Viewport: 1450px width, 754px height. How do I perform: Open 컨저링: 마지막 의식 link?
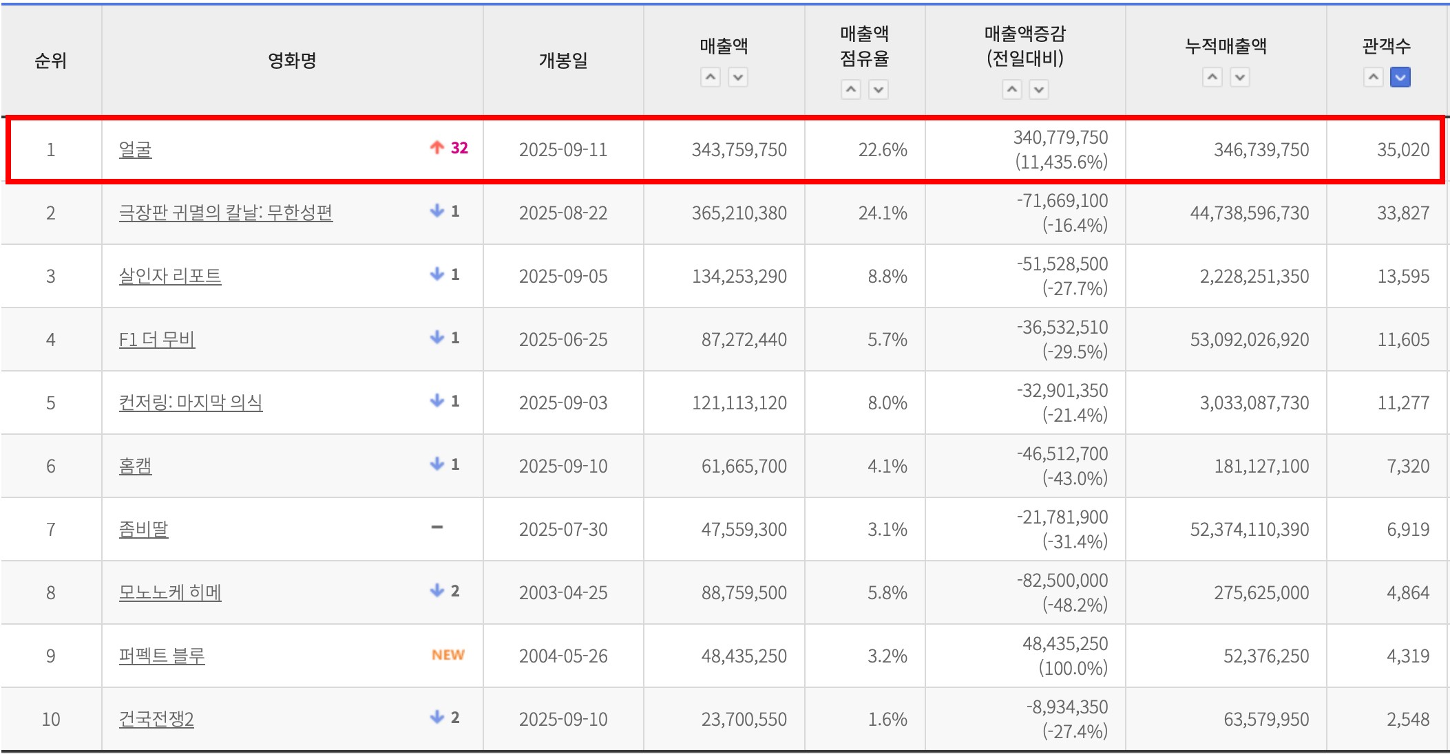pos(191,402)
